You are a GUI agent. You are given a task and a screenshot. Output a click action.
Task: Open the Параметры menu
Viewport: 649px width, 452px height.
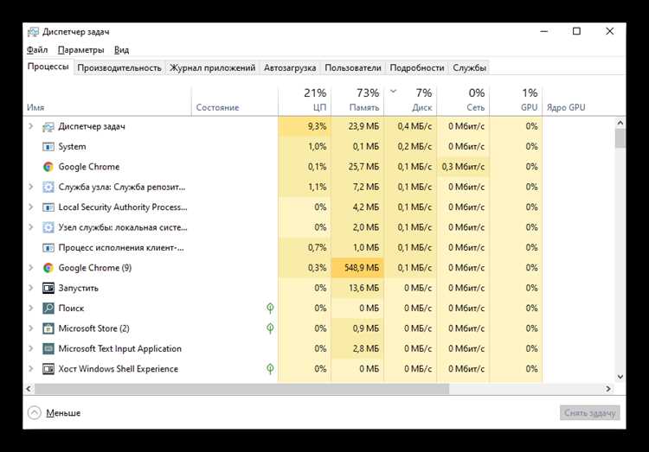tap(80, 50)
